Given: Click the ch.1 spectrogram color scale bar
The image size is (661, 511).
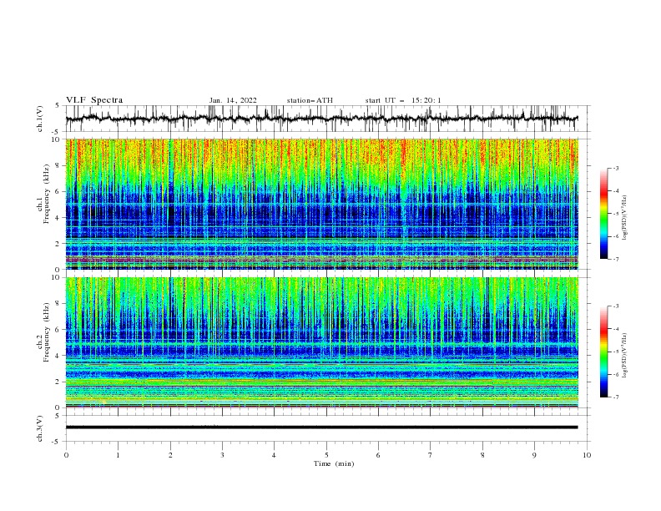Looking at the screenshot, I should (x=603, y=214).
